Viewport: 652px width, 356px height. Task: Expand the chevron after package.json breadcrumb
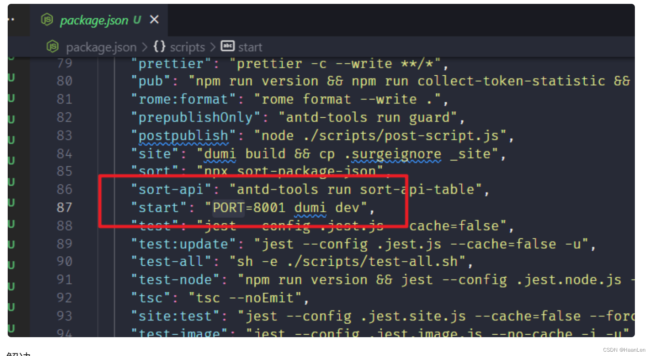tap(145, 47)
